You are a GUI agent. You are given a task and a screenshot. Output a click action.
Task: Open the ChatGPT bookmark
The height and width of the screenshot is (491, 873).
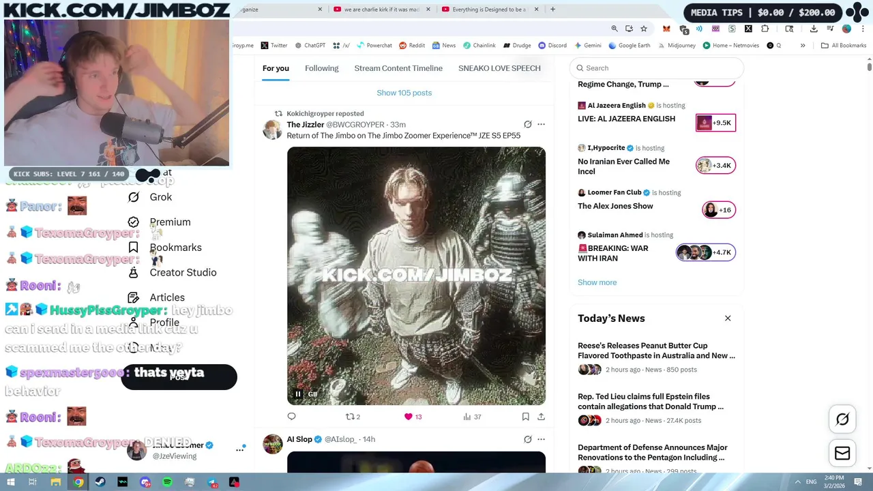[310, 46]
